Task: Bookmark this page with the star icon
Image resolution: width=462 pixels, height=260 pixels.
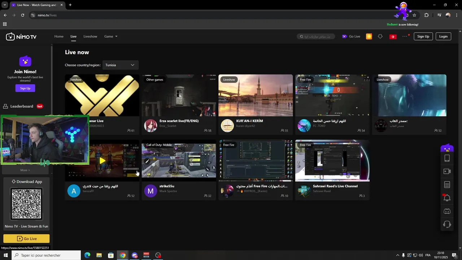Action: tap(414, 15)
